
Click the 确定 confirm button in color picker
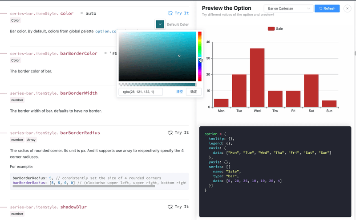pos(194,92)
